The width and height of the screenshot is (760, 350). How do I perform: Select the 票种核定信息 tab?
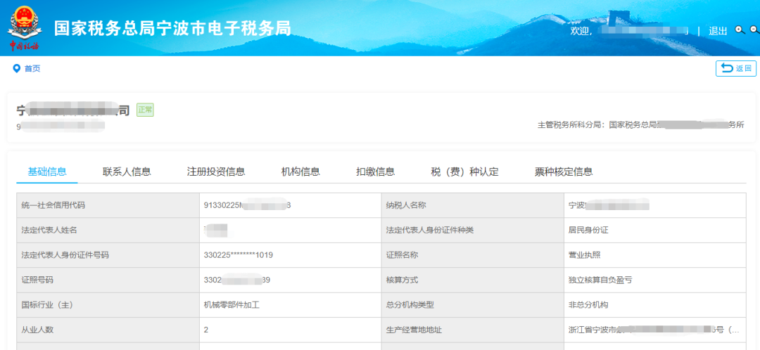(563, 171)
